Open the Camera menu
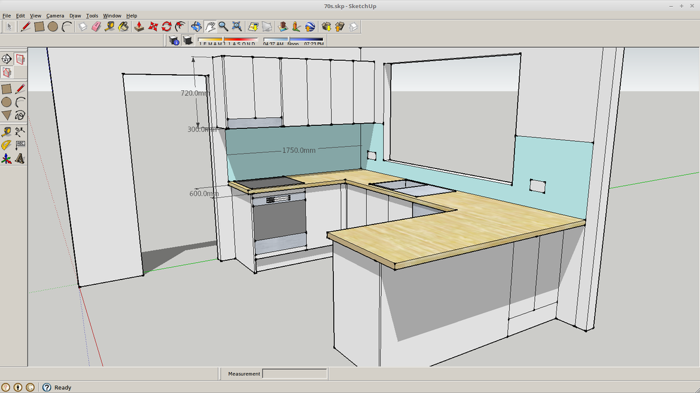This screenshot has height=393, width=700. 55,16
